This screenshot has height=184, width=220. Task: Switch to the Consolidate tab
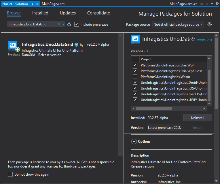(98, 13)
